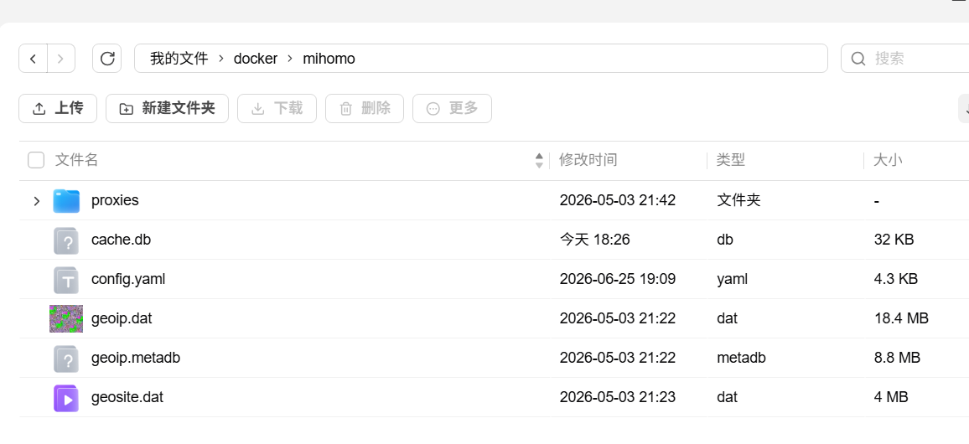This screenshot has height=444, width=969.
Task: Go to 我的文件 in breadcrumb
Action: click(x=179, y=59)
